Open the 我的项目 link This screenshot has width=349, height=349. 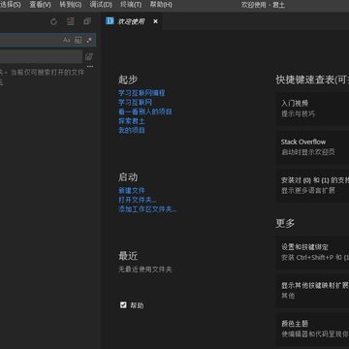[132, 130]
